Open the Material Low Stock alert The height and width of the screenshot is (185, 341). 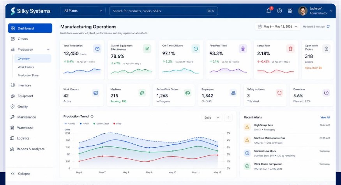click(x=286, y=153)
